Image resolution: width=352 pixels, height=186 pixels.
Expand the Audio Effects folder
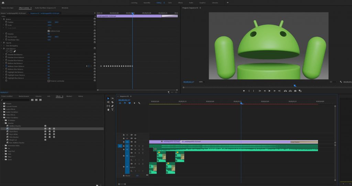tap(2, 109)
